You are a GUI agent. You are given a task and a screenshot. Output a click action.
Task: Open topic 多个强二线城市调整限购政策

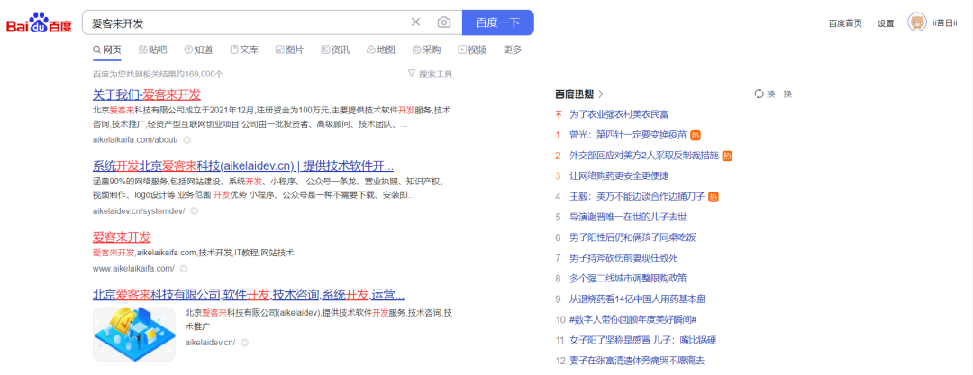click(x=628, y=278)
